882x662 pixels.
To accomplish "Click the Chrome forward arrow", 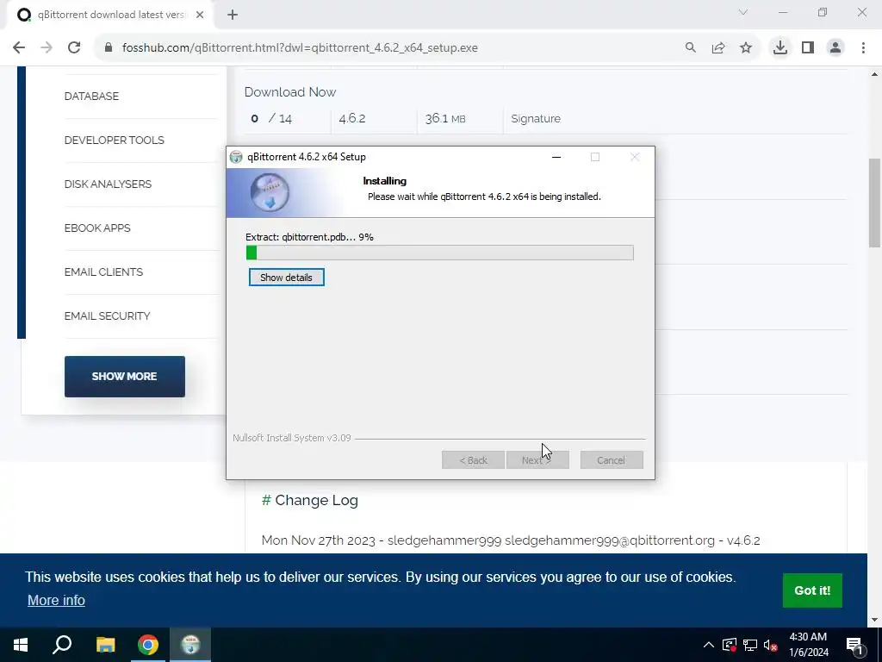I will click(47, 48).
